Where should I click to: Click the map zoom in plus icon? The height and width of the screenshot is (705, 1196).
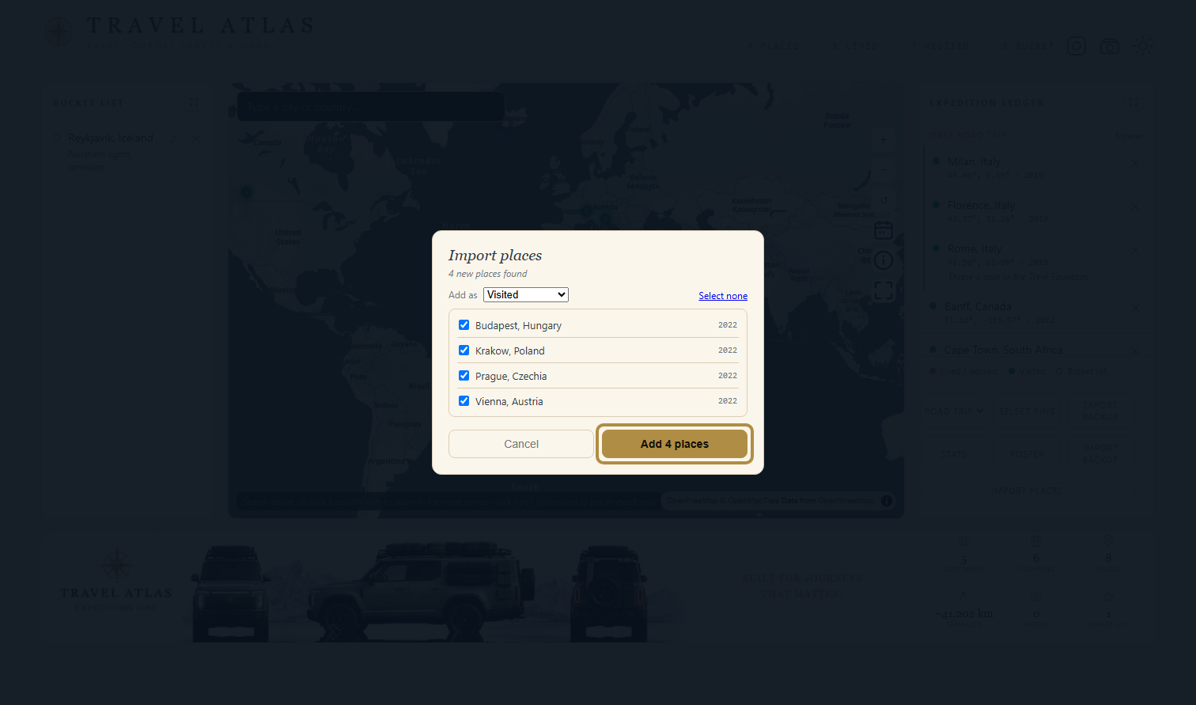(x=884, y=140)
